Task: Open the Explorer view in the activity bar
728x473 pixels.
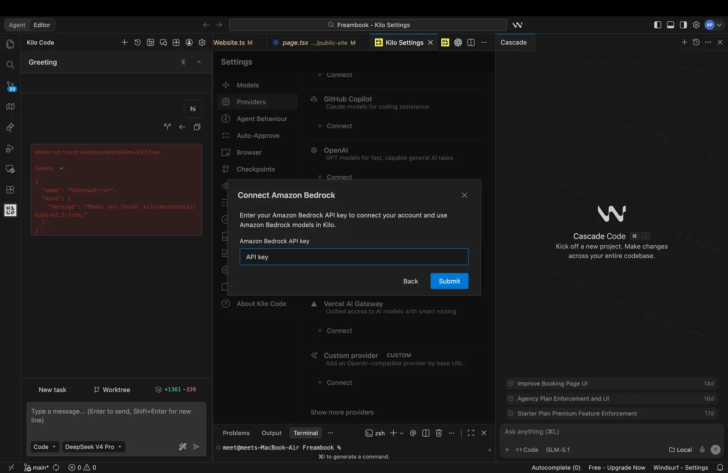Action: (10, 44)
